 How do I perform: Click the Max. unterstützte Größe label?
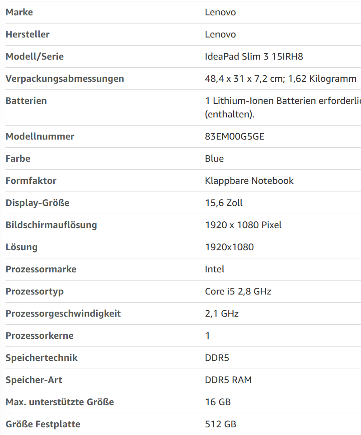tap(60, 402)
